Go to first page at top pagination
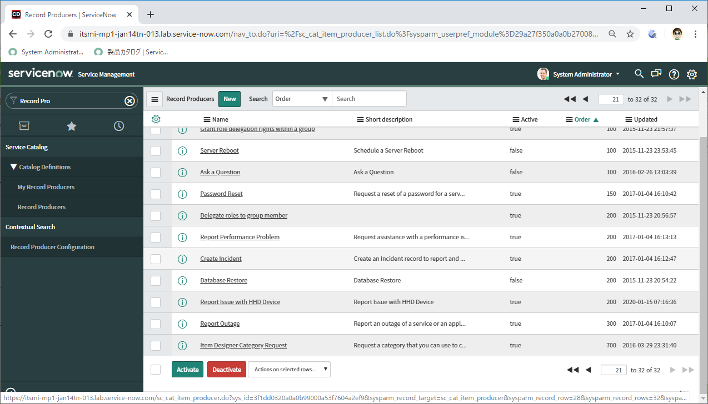Viewport: 708px width, 404px height. tap(570, 99)
